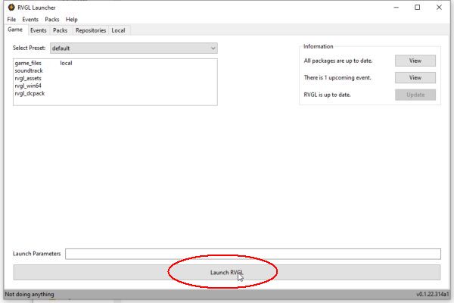Click 'Not doing anything' status text

point(30,295)
